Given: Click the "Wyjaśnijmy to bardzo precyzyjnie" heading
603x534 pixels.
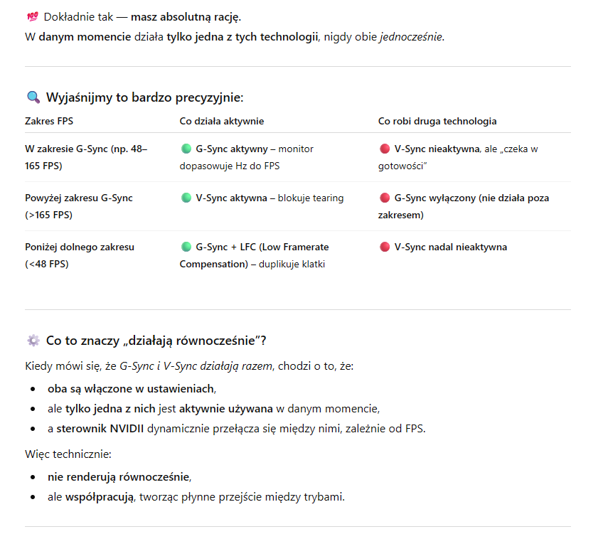Looking at the screenshot, I should coord(144,98).
